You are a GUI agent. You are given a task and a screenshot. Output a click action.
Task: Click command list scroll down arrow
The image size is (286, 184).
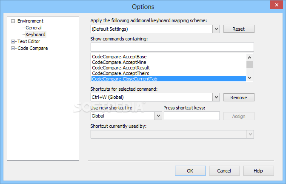249,78
